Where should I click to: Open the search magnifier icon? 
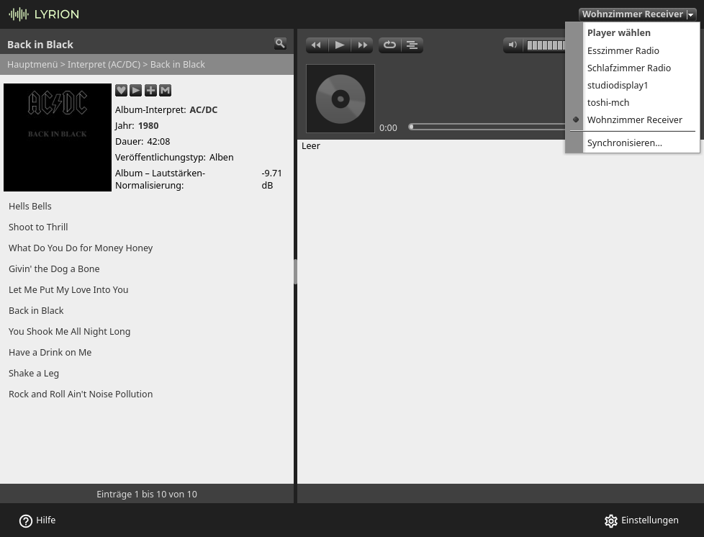(x=280, y=44)
